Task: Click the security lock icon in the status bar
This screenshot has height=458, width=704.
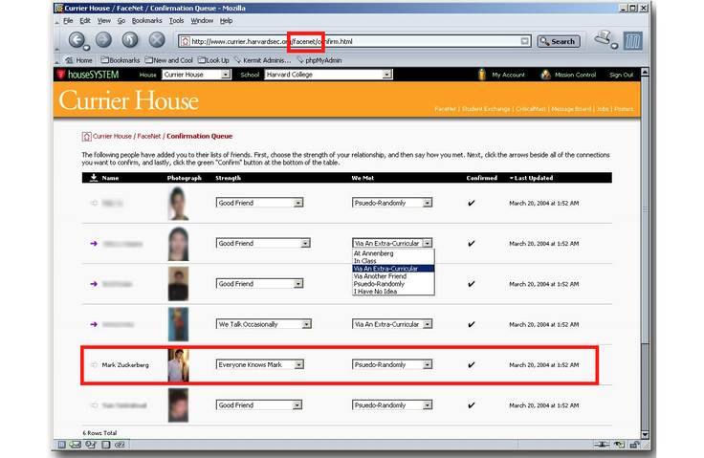Action: (634, 445)
